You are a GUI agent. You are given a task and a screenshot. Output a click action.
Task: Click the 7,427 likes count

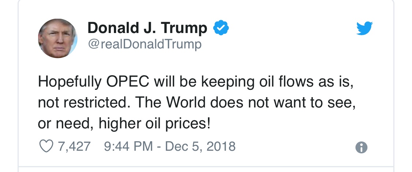coord(74,146)
